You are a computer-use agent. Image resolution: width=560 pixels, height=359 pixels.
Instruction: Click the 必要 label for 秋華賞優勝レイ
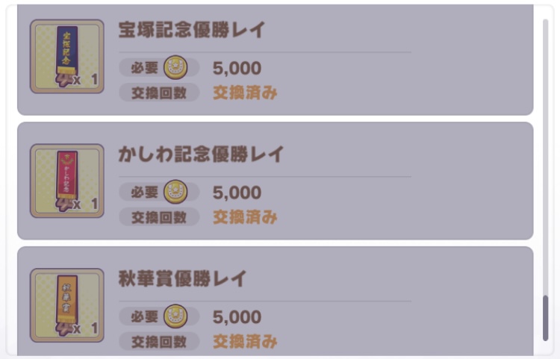(x=144, y=316)
